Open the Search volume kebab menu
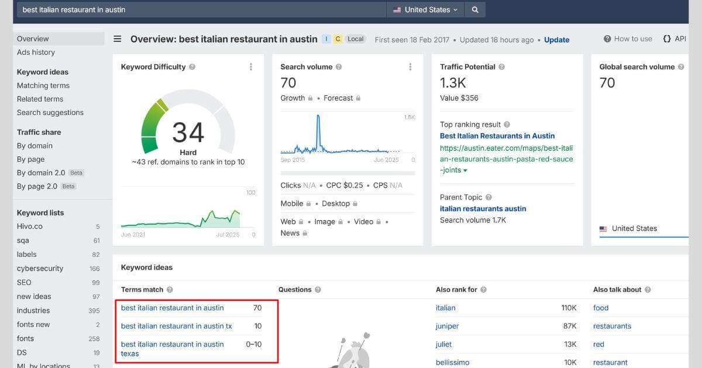The image size is (702, 368). pyautogui.click(x=410, y=67)
